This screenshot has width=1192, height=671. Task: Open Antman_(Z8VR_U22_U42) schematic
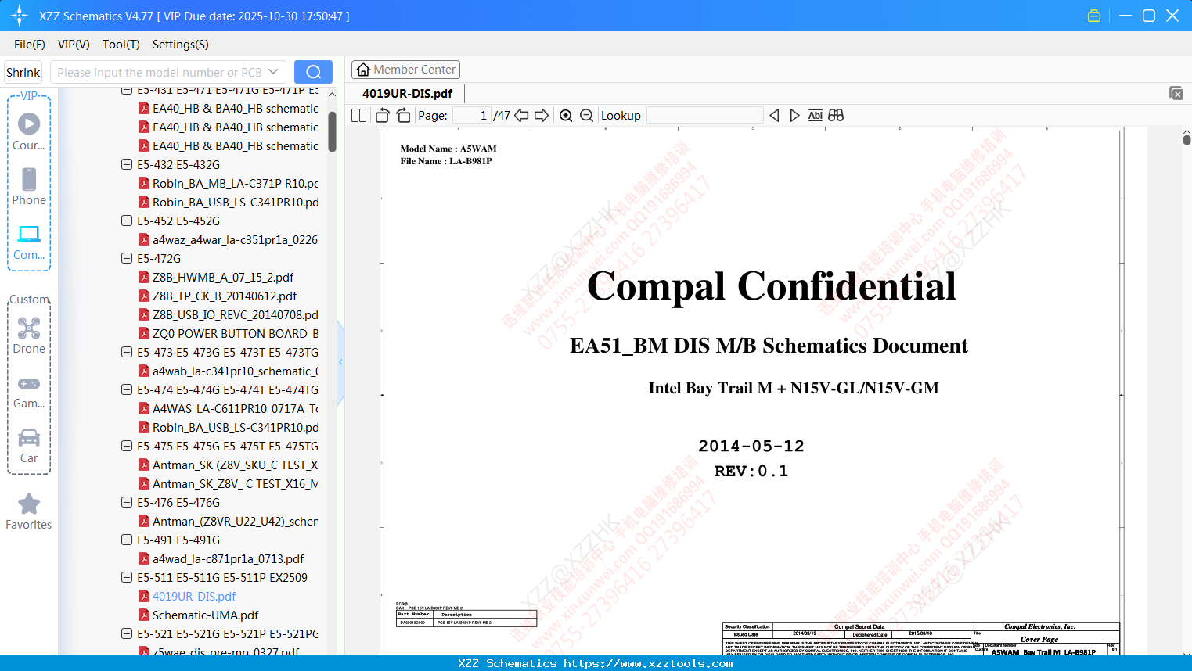[x=235, y=521]
